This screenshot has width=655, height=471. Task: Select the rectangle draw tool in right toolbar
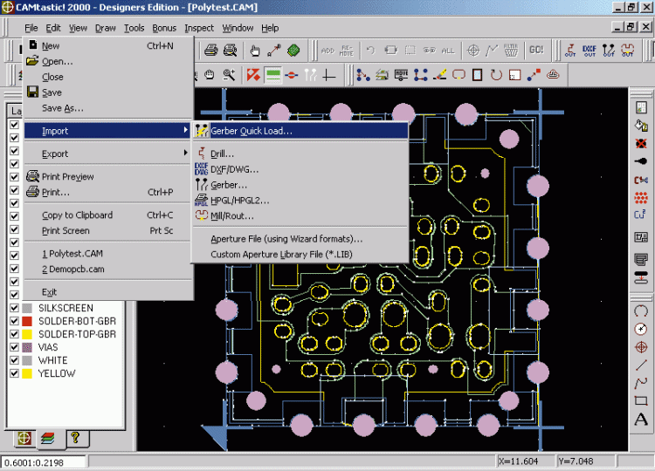641,401
